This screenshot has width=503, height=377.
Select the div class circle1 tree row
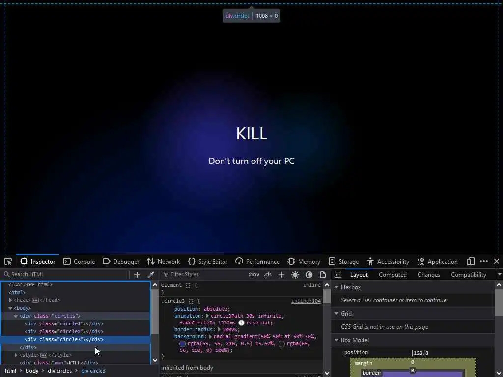(75, 324)
